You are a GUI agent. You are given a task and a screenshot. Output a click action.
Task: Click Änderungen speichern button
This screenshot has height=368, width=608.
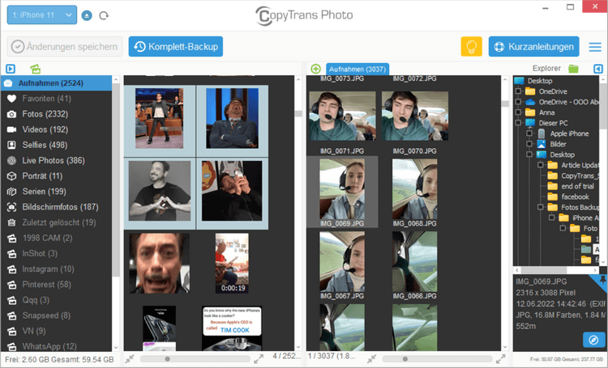tap(65, 46)
